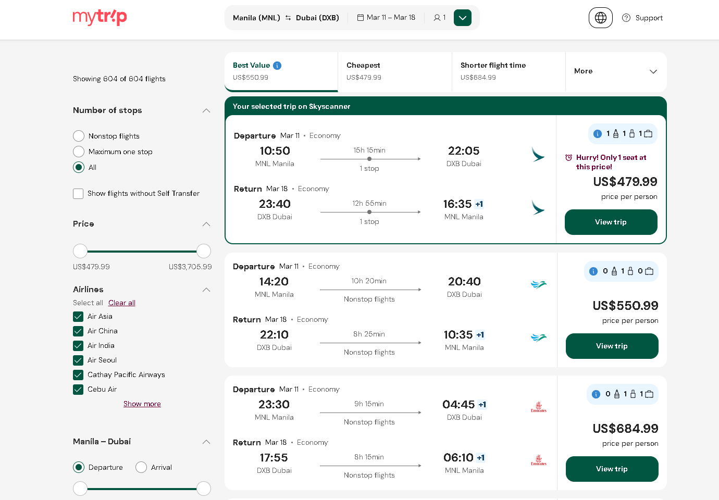Click baggage info icon on Emirates US$684.99 trip
The width and height of the screenshot is (719, 500).
[596, 394]
